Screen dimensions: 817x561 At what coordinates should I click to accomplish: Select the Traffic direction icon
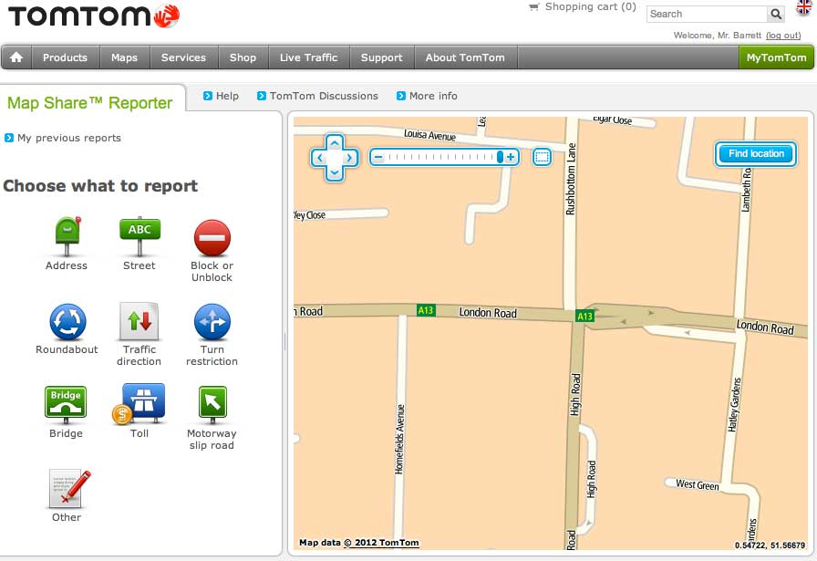click(140, 322)
